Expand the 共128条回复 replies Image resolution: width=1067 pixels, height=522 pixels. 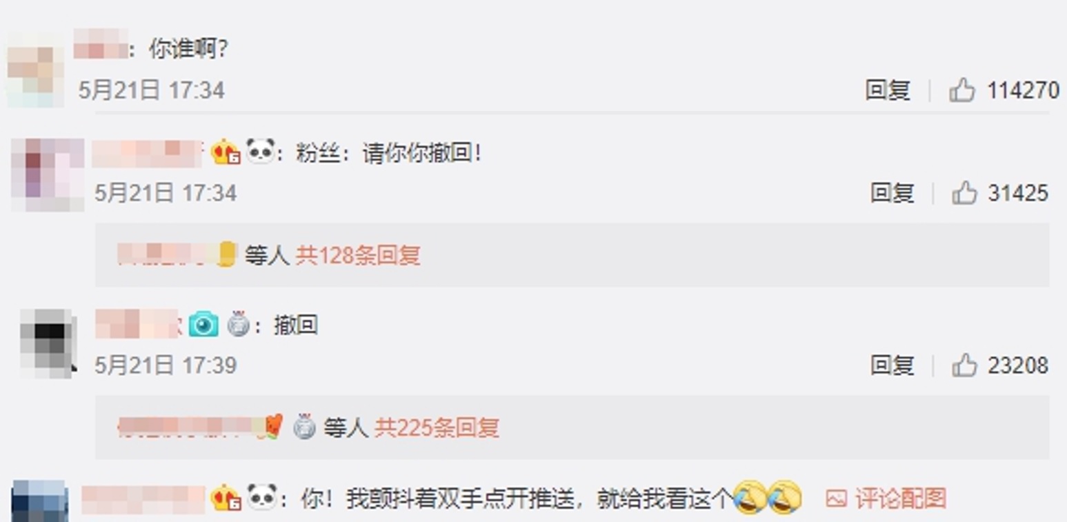pos(358,256)
